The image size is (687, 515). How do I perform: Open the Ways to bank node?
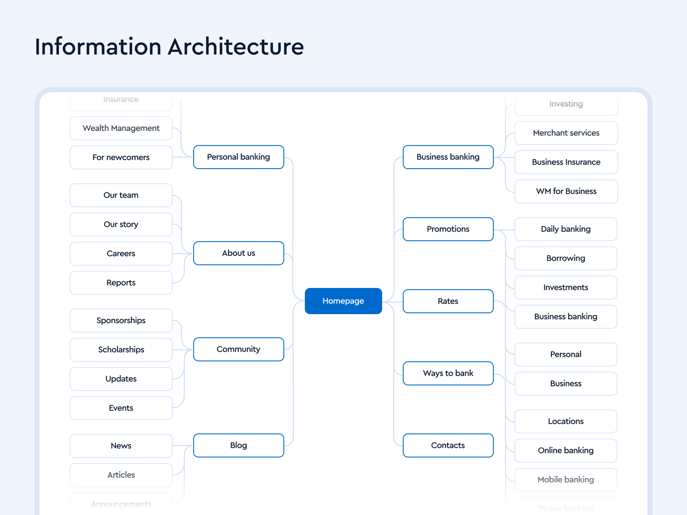(448, 373)
